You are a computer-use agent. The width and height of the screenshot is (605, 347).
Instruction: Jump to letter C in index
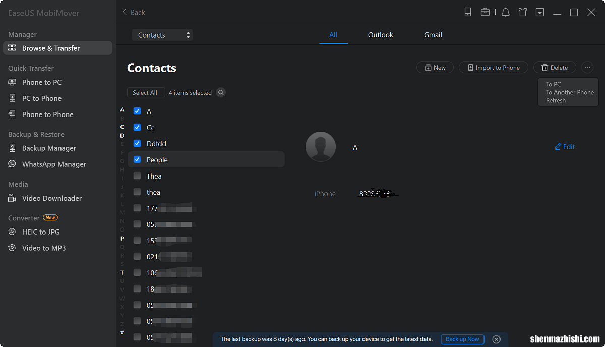pyautogui.click(x=122, y=127)
